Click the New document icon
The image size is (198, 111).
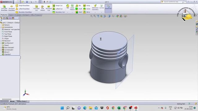(x=18, y=2)
